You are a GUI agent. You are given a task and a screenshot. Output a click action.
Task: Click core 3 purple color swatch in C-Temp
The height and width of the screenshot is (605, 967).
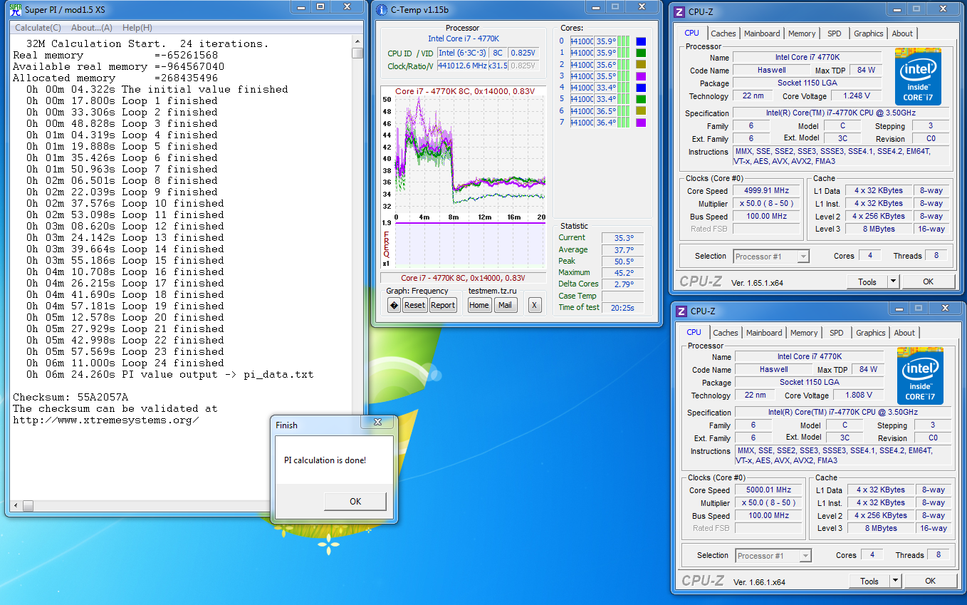pyautogui.click(x=641, y=76)
